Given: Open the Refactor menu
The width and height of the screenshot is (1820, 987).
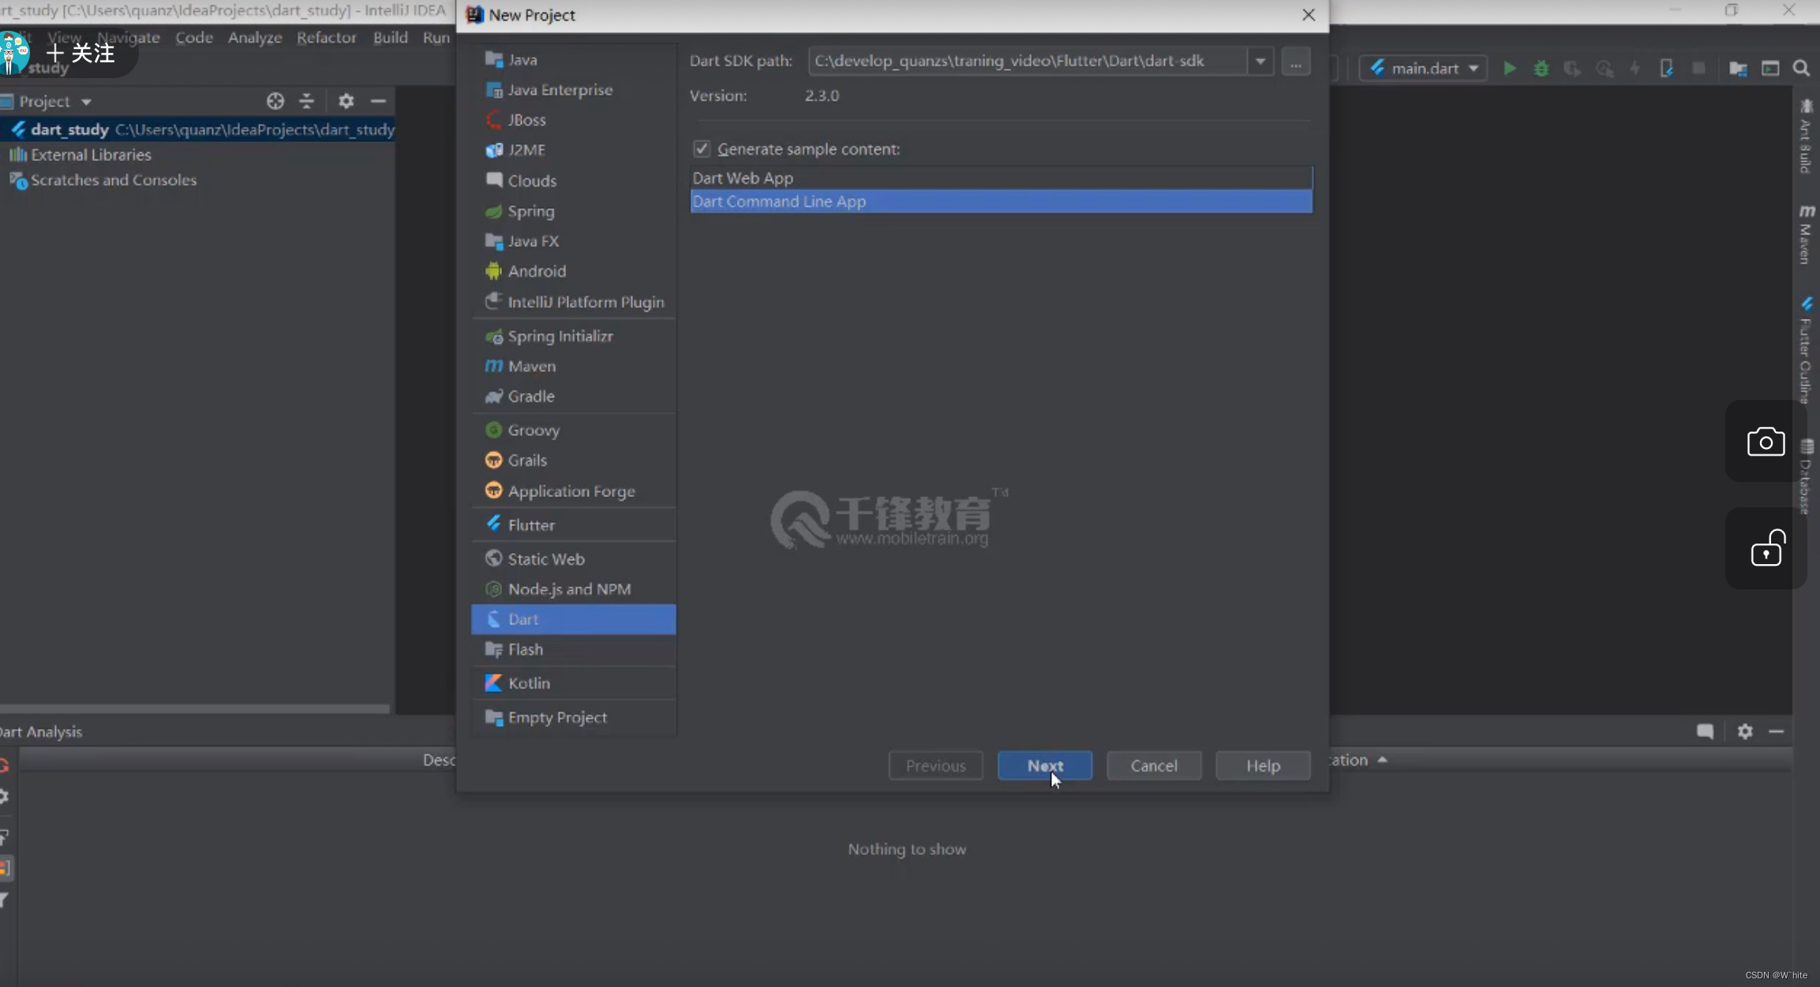Looking at the screenshot, I should pos(326,37).
